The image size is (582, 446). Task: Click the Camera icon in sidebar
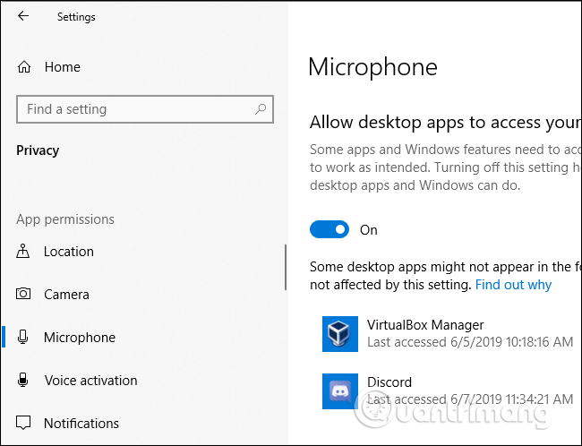point(24,295)
